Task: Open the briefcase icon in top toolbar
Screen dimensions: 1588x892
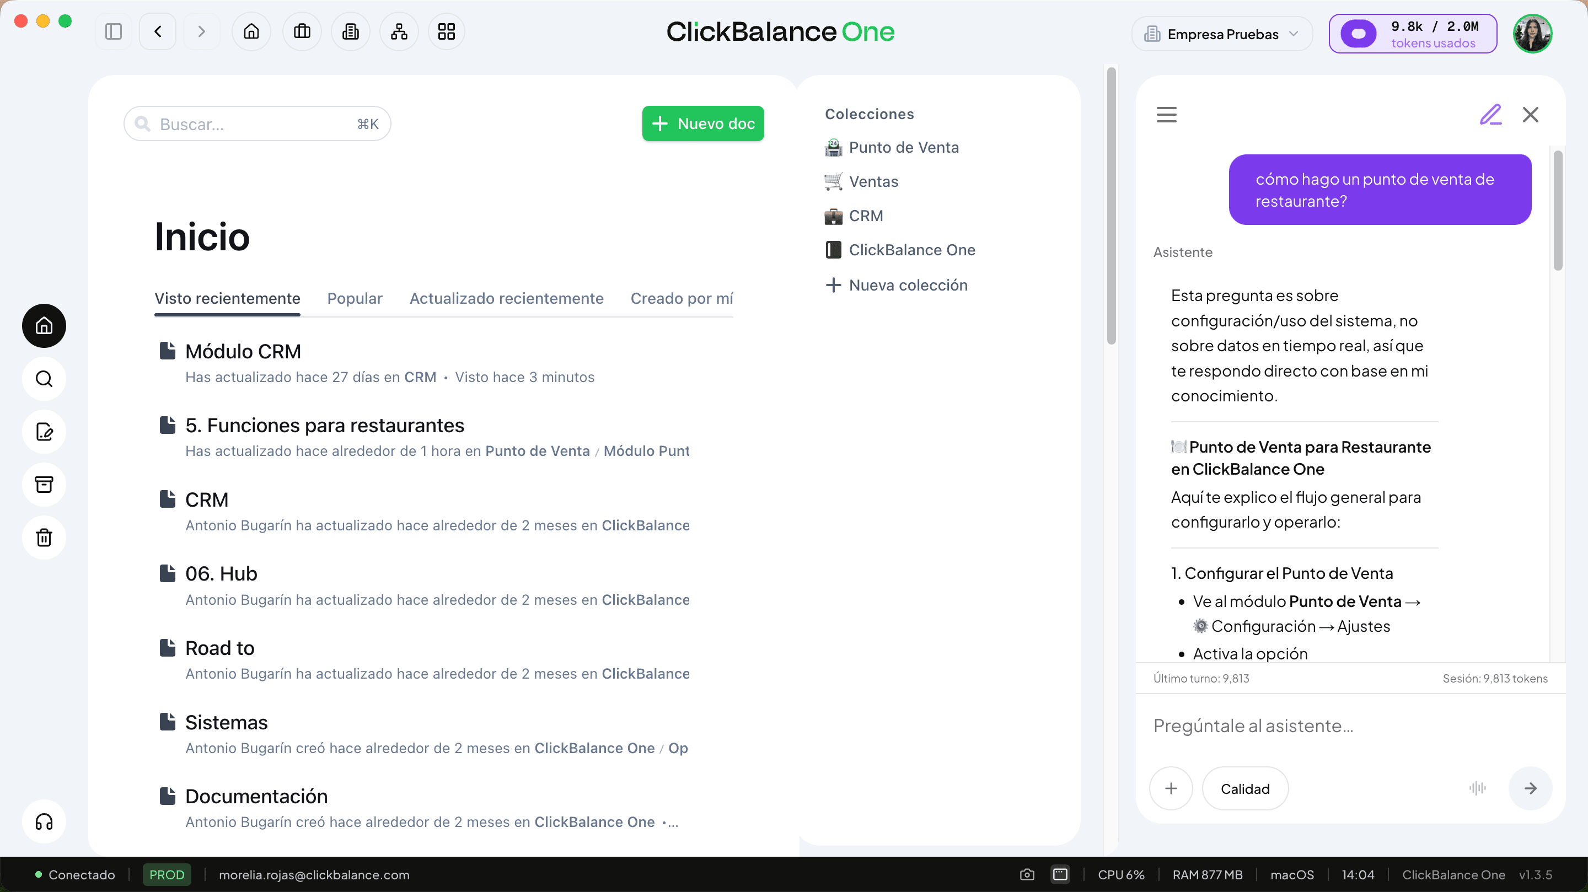Action: point(302,31)
